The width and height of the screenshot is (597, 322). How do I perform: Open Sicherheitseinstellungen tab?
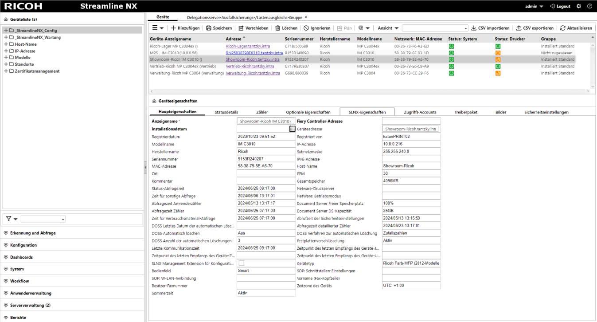[x=546, y=112]
